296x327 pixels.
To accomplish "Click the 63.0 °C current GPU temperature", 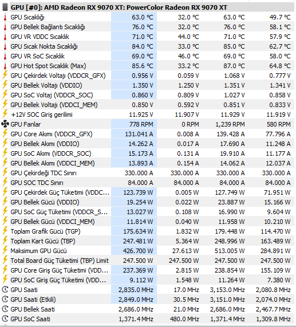I will coord(143,17).
